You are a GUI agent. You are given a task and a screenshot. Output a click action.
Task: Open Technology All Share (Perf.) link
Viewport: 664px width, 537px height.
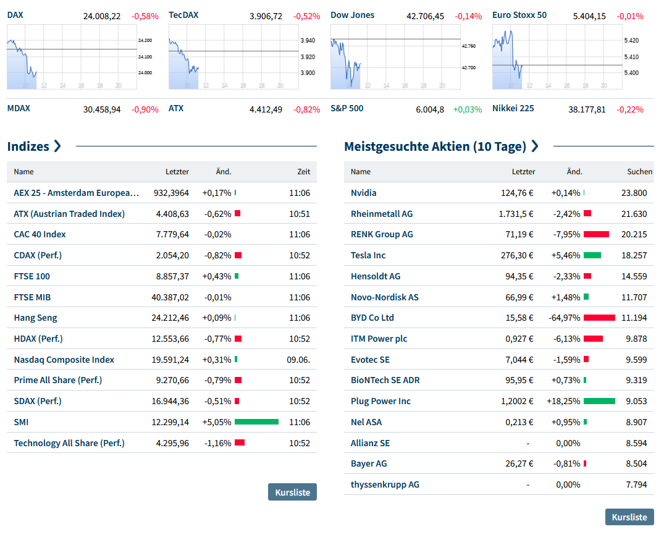click(x=69, y=444)
